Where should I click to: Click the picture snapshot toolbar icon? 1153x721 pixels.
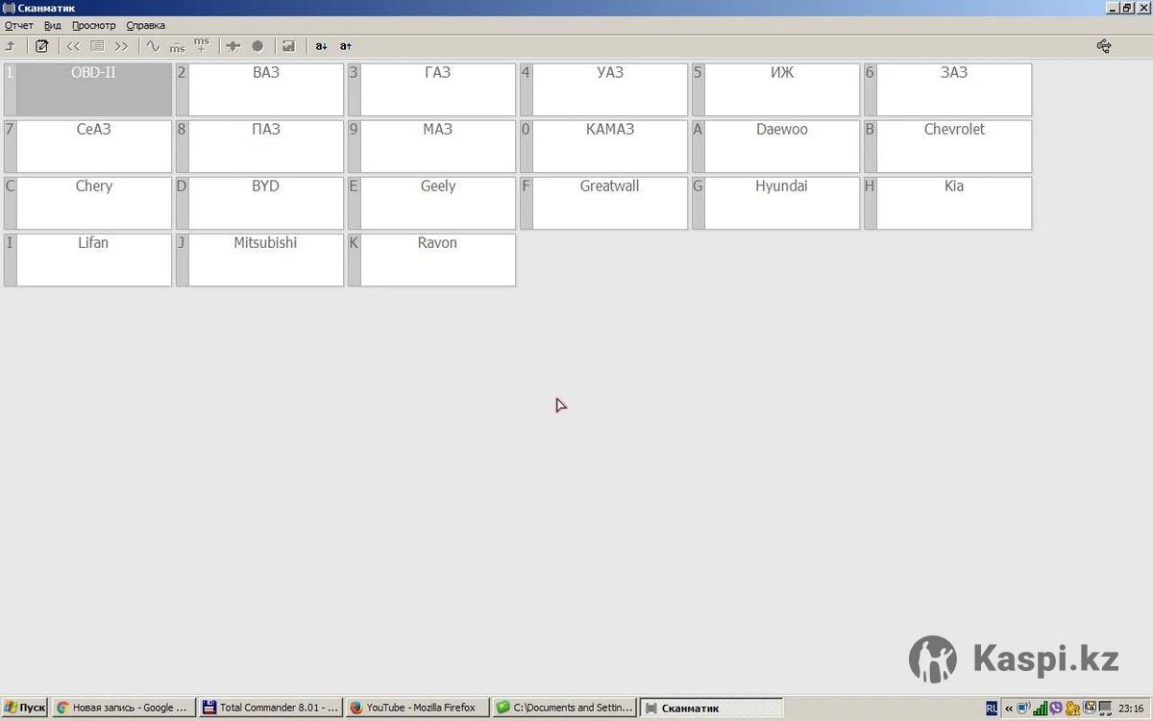(x=288, y=46)
